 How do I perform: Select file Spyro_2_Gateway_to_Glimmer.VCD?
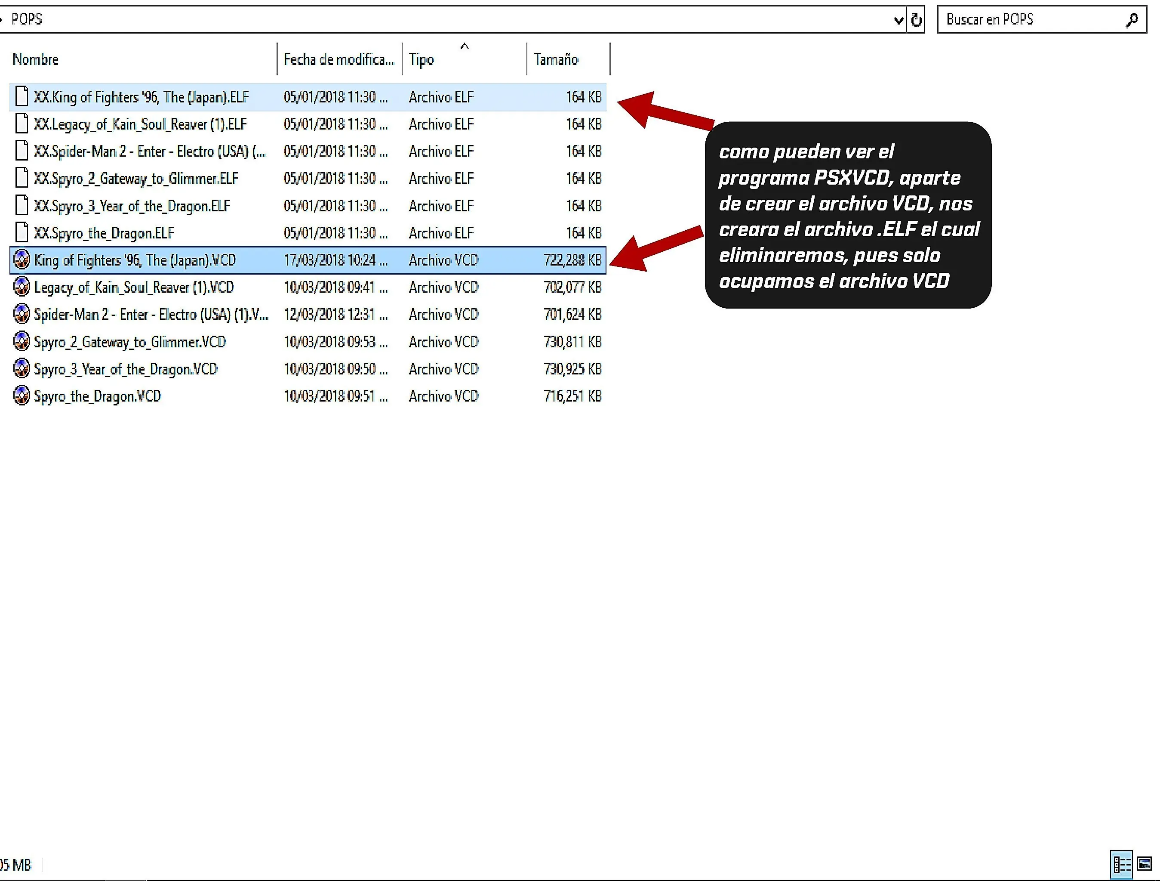pyautogui.click(x=308, y=342)
